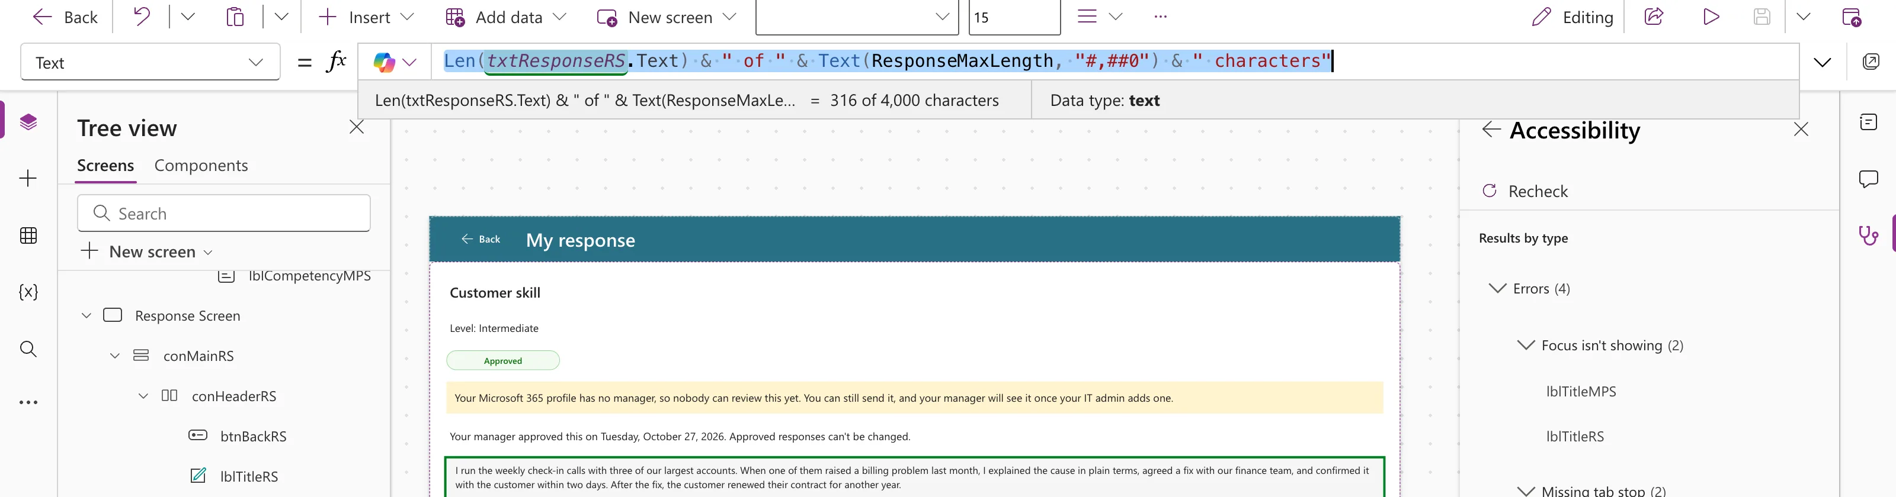
Task: Click the Paste clipboard icon
Action: tap(235, 17)
